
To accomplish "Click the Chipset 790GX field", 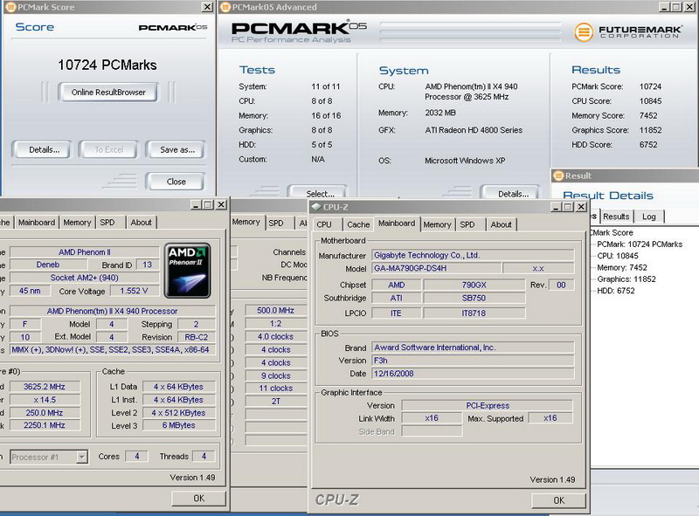I will point(474,285).
